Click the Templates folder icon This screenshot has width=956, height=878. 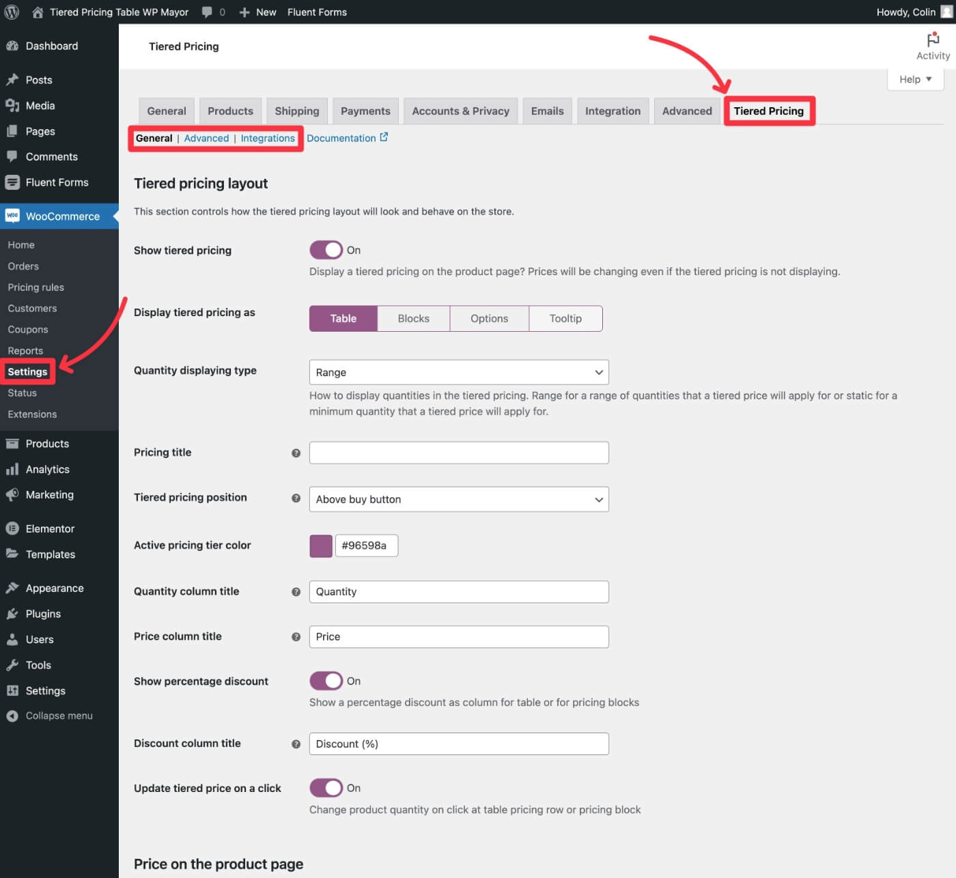[12, 554]
